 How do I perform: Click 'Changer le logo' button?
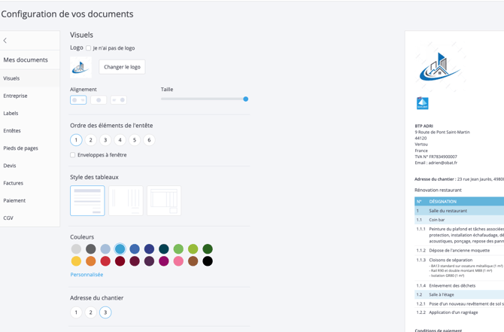pyautogui.click(x=122, y=67)
